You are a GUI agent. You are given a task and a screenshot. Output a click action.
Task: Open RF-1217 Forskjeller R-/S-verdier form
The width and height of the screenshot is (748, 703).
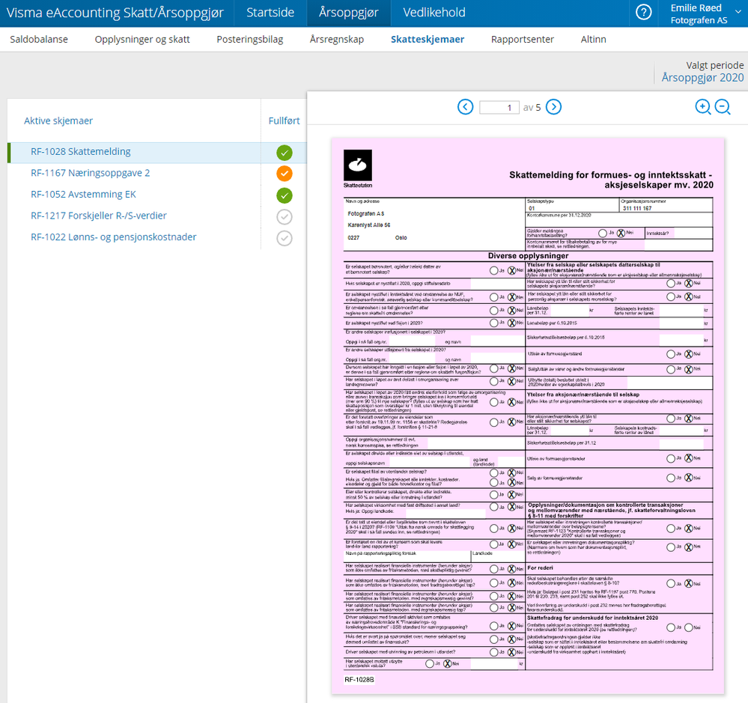(x=99, y=216)
